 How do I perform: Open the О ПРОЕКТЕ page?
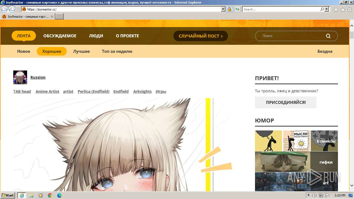pyautogui.click(x=127, y=36)
